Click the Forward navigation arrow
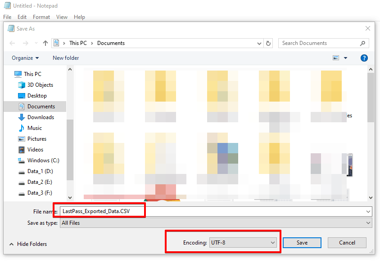Image resolution: width=380 pixels, height=267 pixels. [x=26, y=43]
